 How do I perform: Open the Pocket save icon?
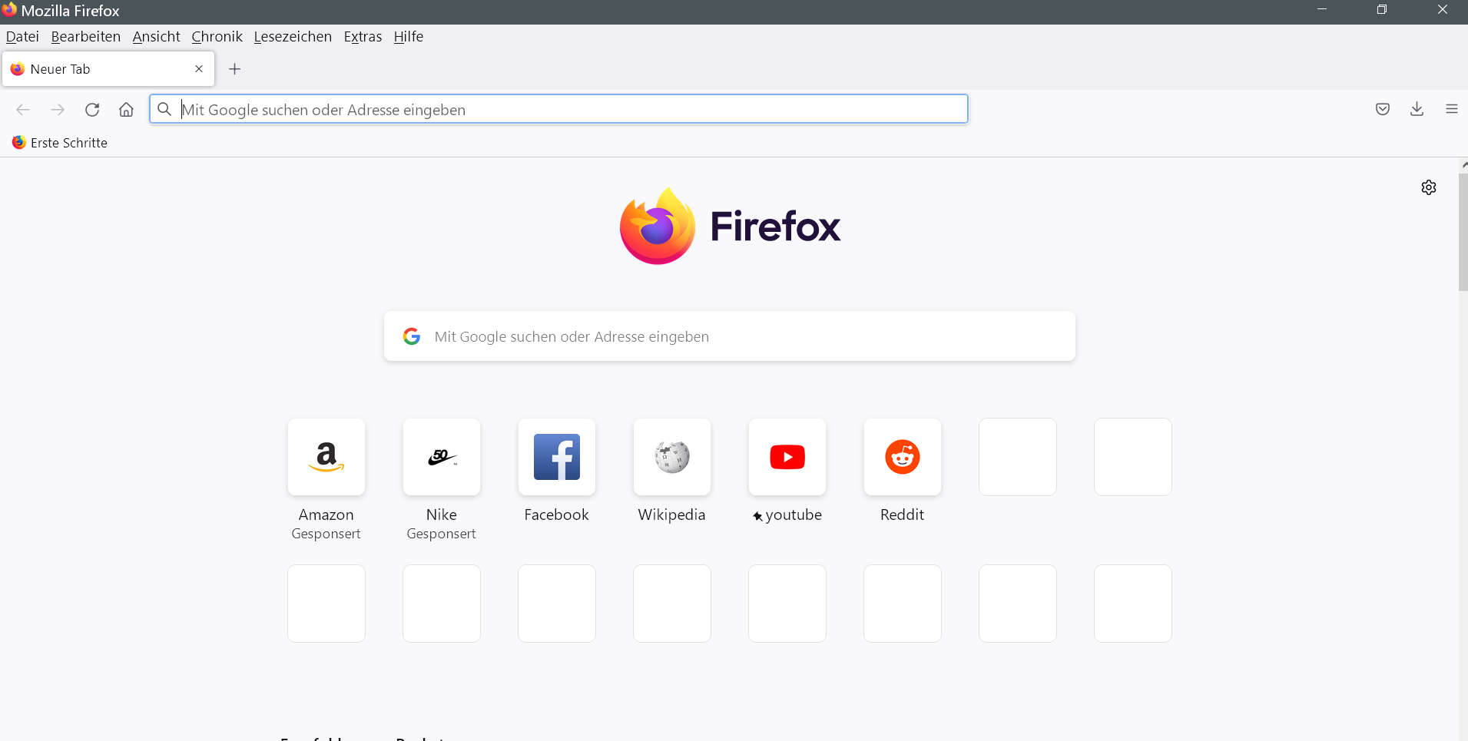[x=1383, y=109]
